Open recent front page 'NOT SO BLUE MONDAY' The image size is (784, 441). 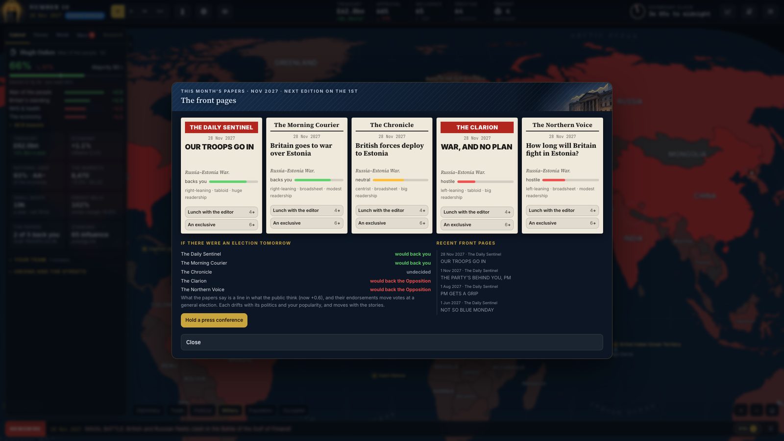467,310
